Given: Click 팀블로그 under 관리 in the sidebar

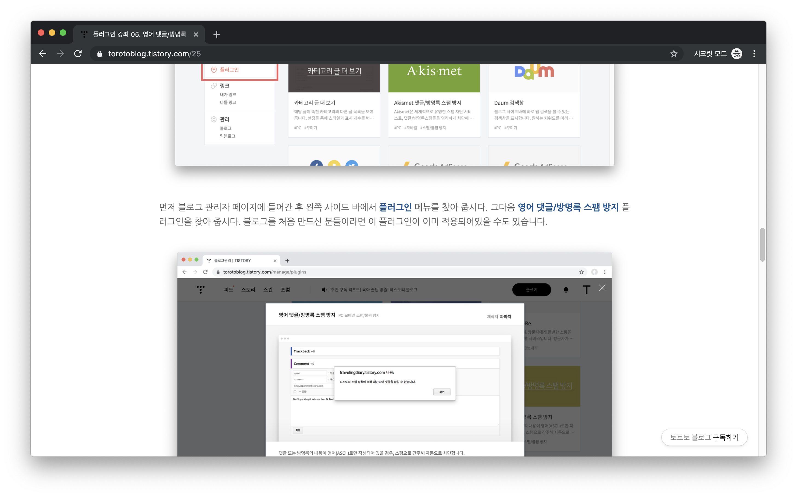Looking at the screenshot, I should 227,136.
